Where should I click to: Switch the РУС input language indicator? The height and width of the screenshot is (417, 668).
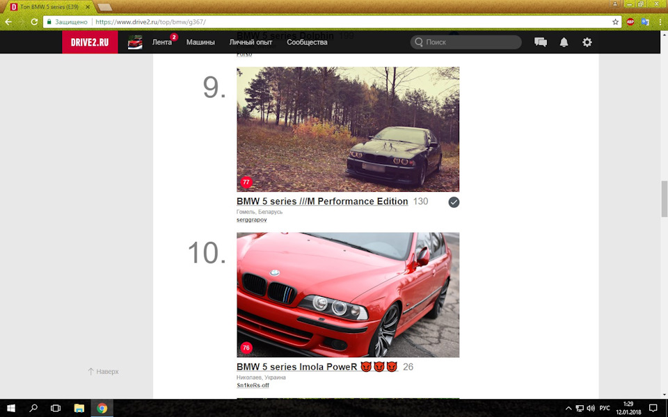point(605,409)
